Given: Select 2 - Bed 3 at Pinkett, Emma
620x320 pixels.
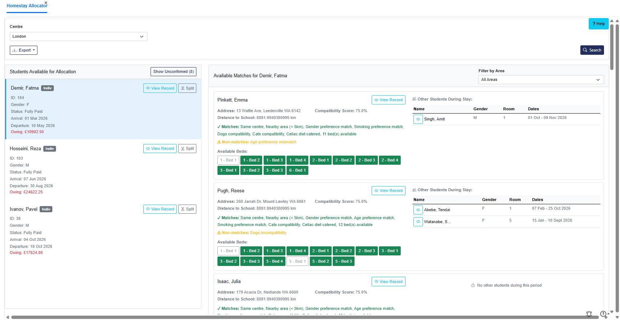Looking at the screenshot, I should click(x=367, y=160).
